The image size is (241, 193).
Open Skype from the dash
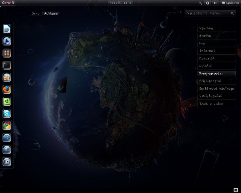(x=7, y=113)
